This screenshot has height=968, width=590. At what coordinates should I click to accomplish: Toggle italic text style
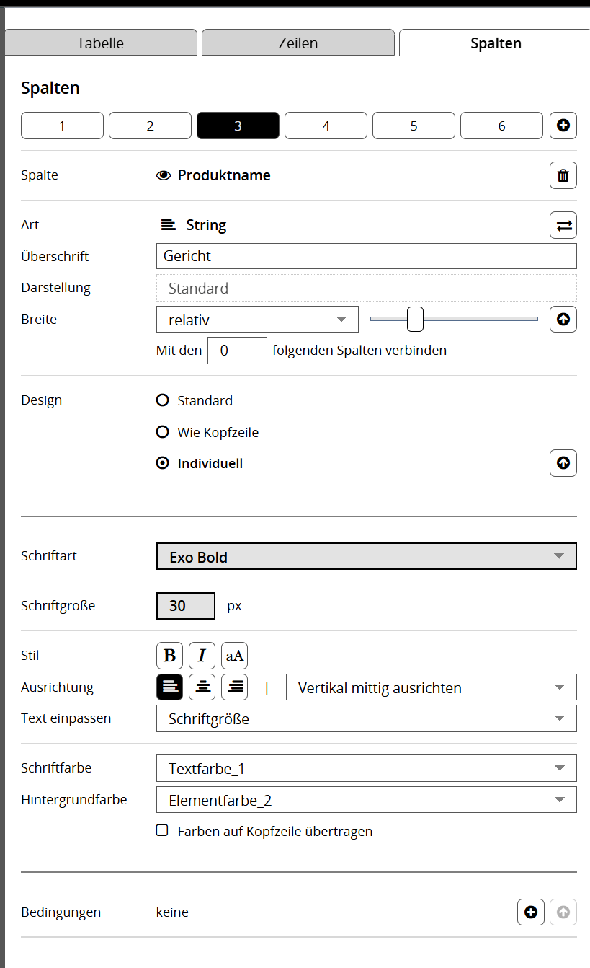[202, 656]
